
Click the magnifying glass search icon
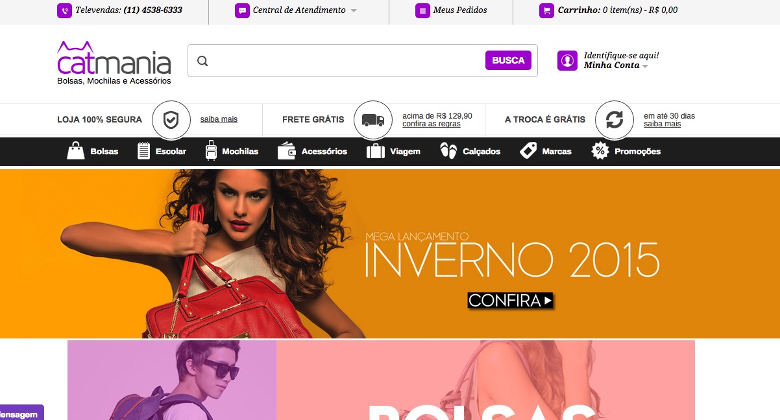click(202, 61)
